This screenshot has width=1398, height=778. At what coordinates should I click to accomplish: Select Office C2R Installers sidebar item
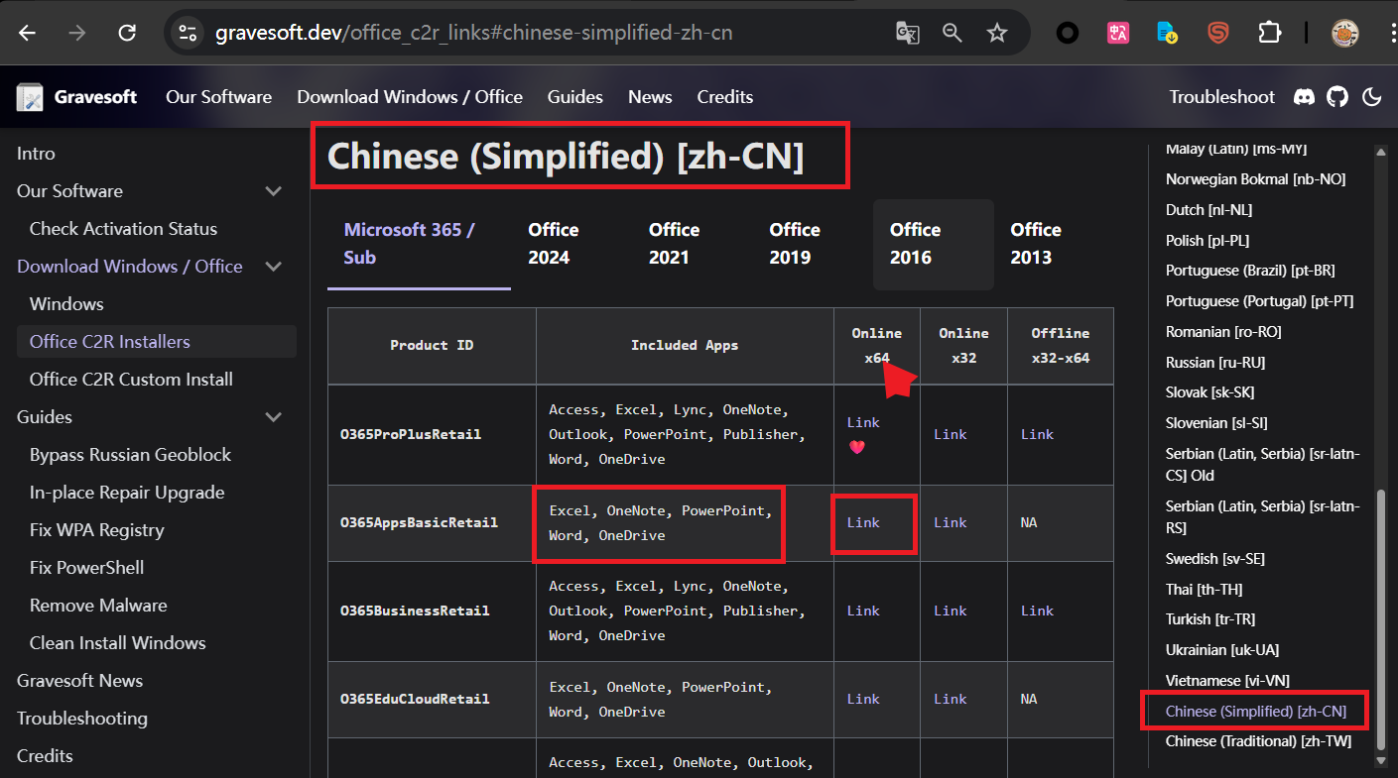(157, 342)
